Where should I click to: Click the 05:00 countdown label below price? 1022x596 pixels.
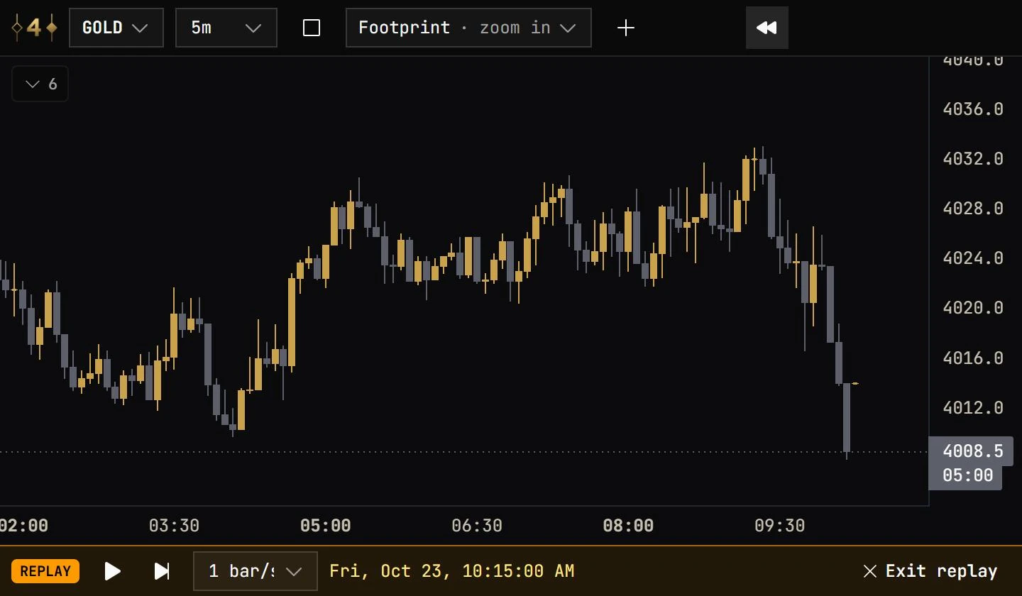[966, 475]
